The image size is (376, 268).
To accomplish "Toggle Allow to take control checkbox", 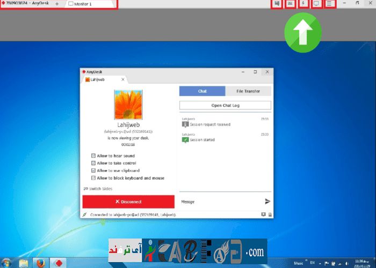I will point(93,163).
